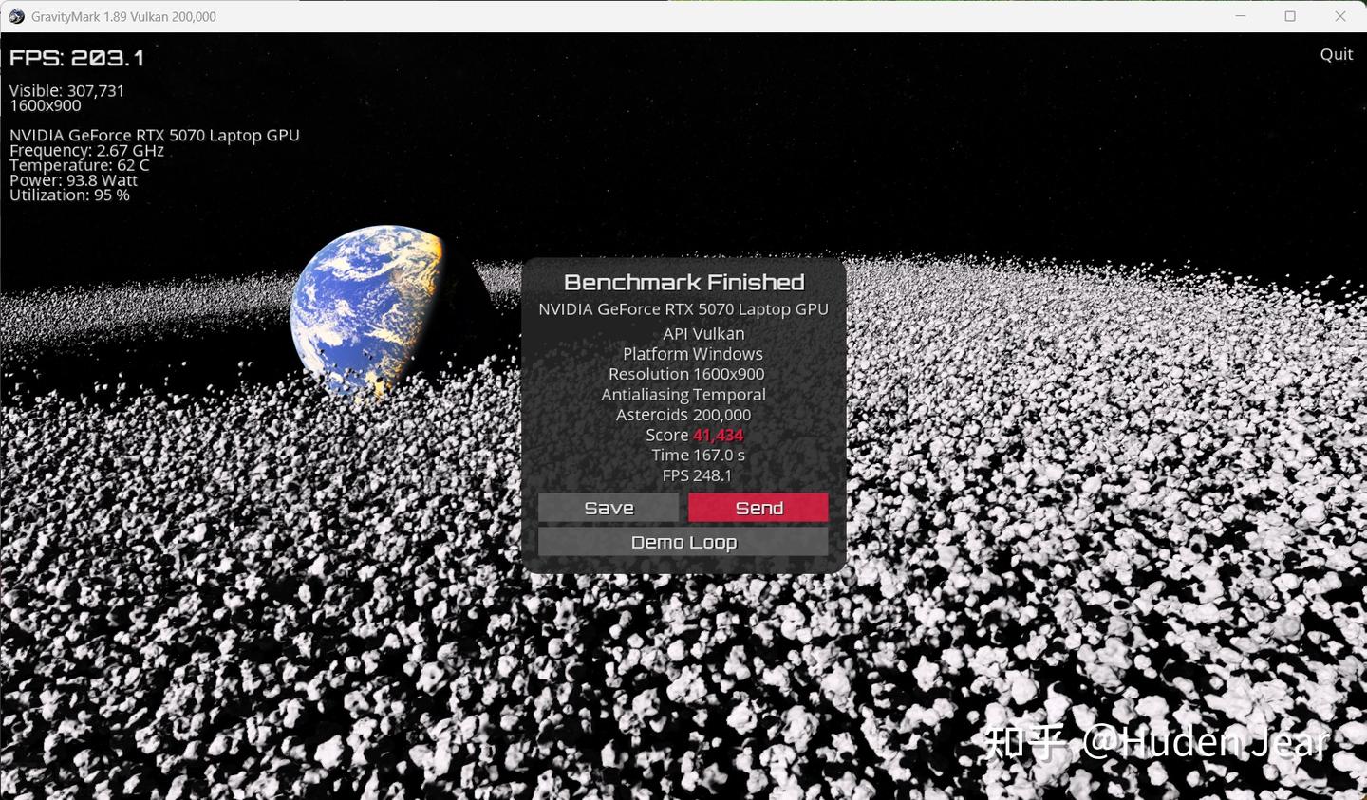
Task: Send the benchmark score
Action: coord(758,508)
